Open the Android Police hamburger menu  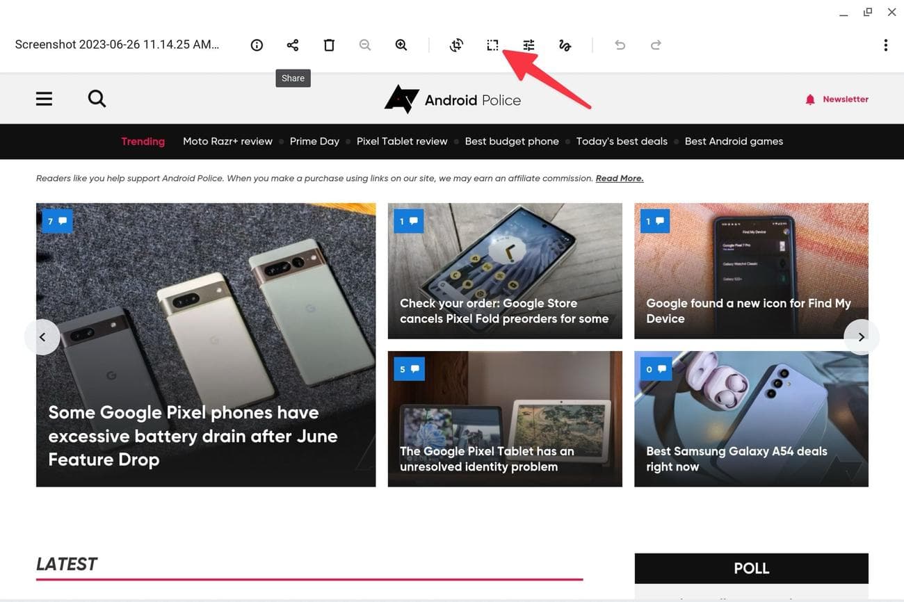(x=44, y=99)
